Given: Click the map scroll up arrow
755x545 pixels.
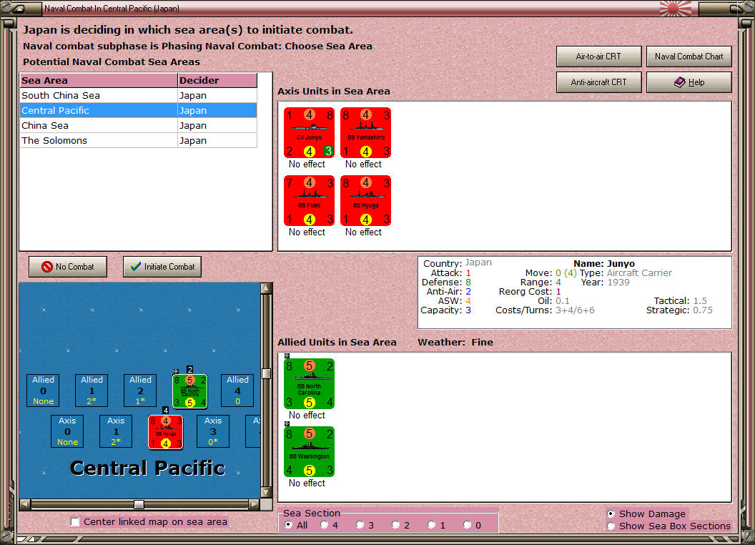Looking at the screenshot, I should pos(266,288).
